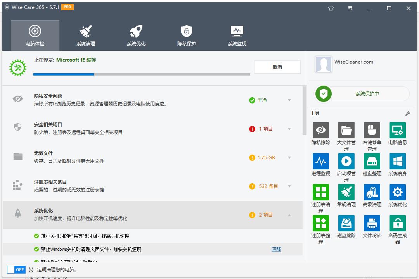Toggle the 定期清理您的电脑 OFF switch
This screenshot has width=419, height=279.
[16, 270]
